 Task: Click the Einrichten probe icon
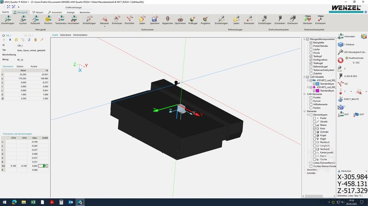point(129,20)
